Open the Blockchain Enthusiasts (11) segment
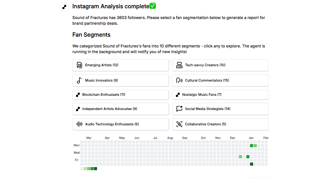Screen dimensions: 334x179 121,95
